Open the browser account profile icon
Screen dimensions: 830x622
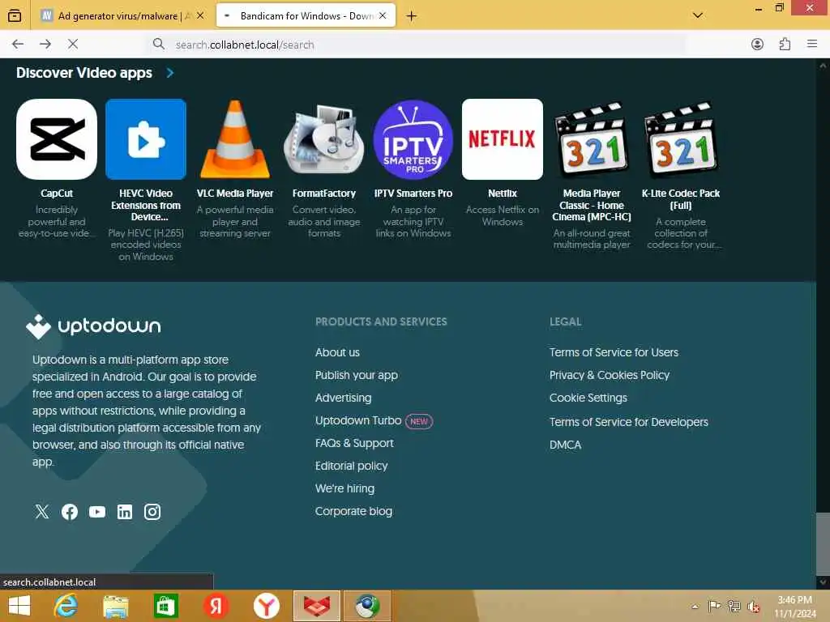coord(758,45)
